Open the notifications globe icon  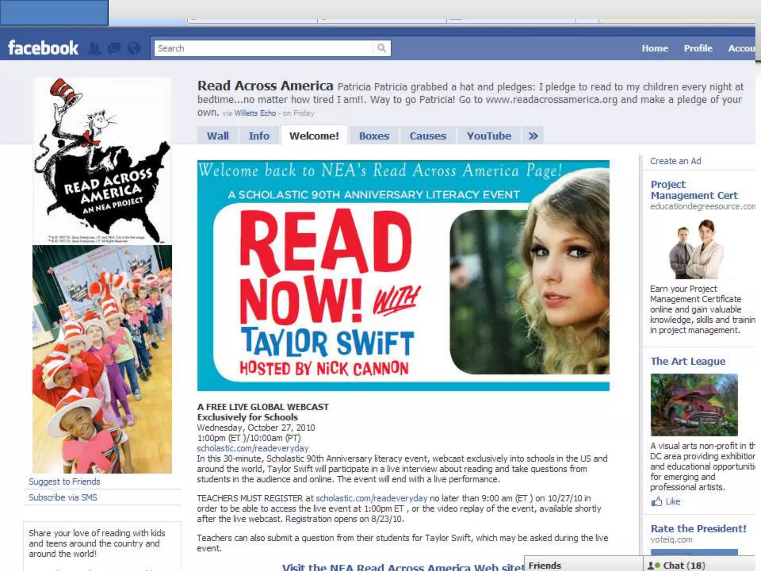coord(134,48)
